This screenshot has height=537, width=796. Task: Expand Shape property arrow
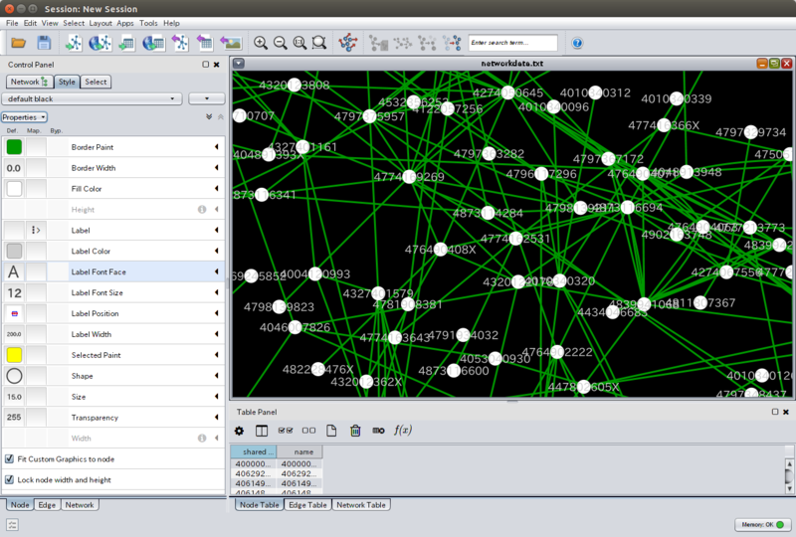(217, 376)
